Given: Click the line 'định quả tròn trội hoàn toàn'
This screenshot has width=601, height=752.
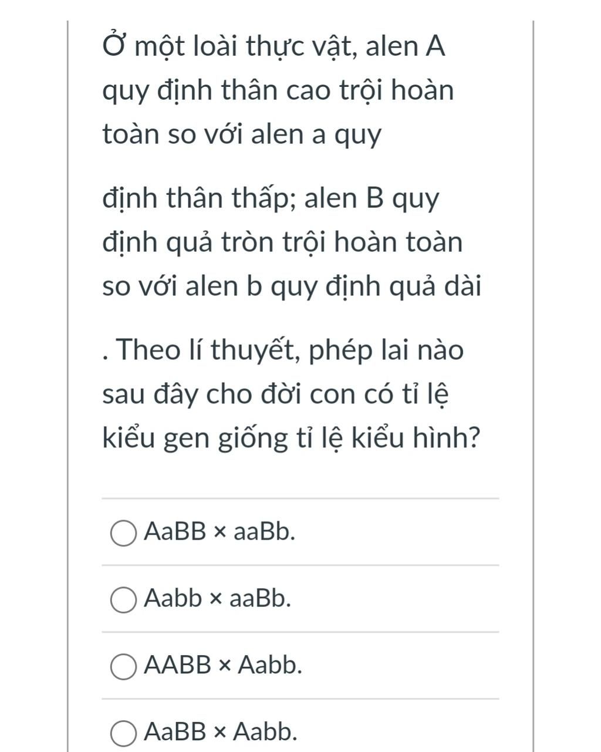Looking at the screenshot, I should tap(282, 242).
